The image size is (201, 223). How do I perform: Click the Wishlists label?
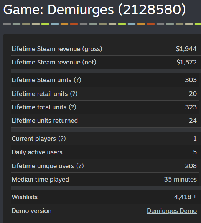point(25,197)
